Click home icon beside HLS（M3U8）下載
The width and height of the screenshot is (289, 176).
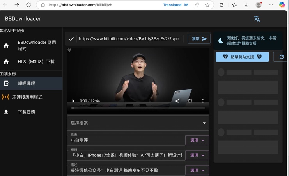[6, 61]
